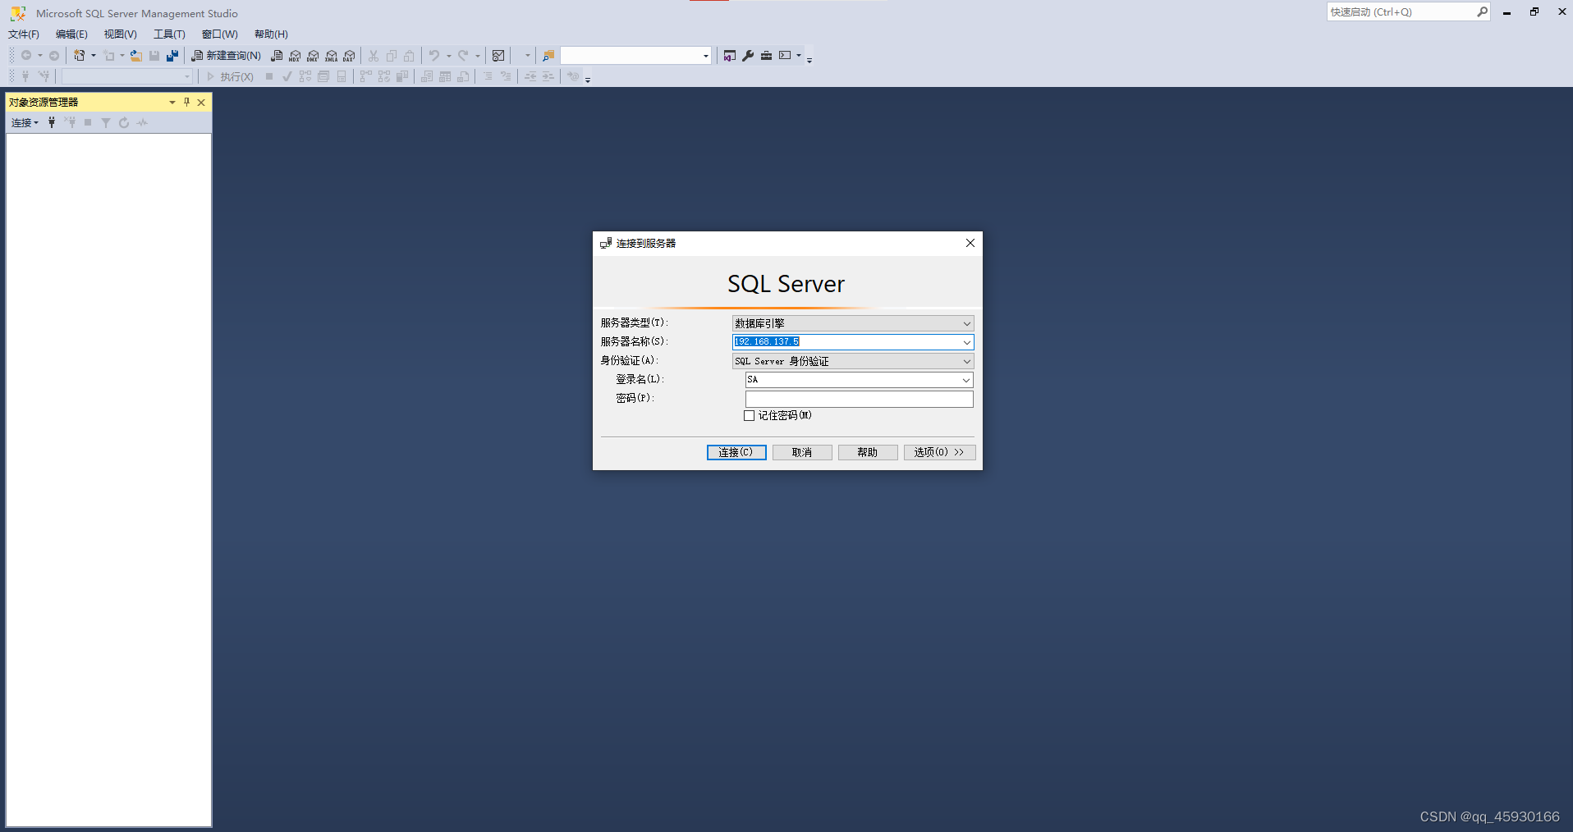Viewport: 1573px width, 832px height.
Task: Expand the Login name (登录名) dropdown arrow
Action: [966, 380]
